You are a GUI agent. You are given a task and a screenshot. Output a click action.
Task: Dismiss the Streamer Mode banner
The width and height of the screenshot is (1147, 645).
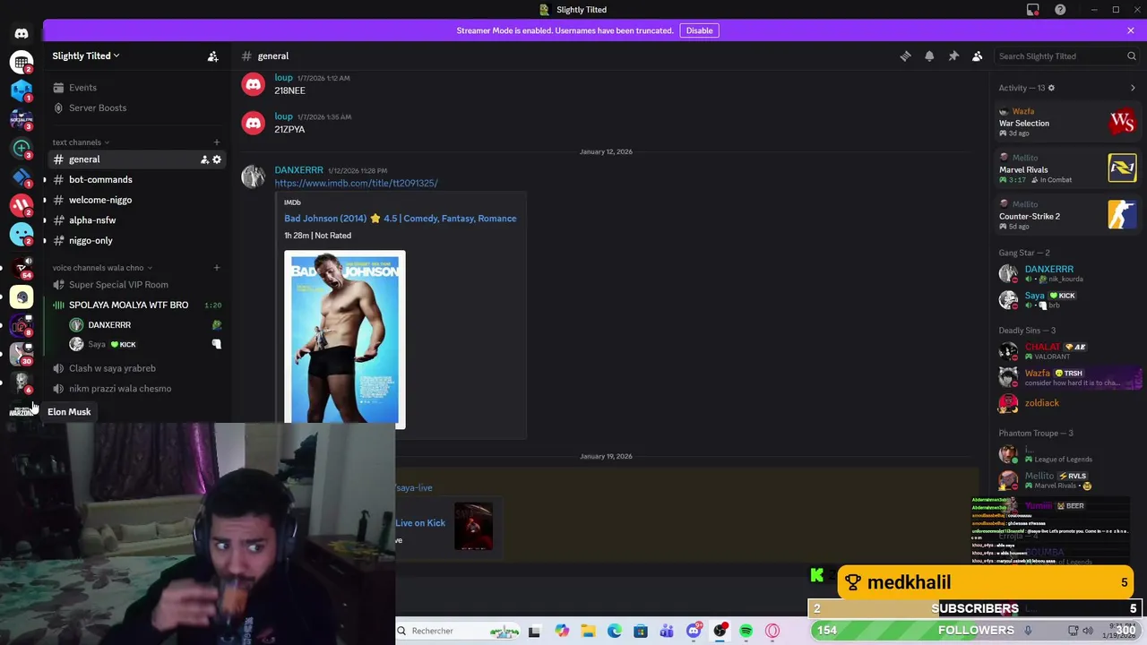click(1131, 30)
